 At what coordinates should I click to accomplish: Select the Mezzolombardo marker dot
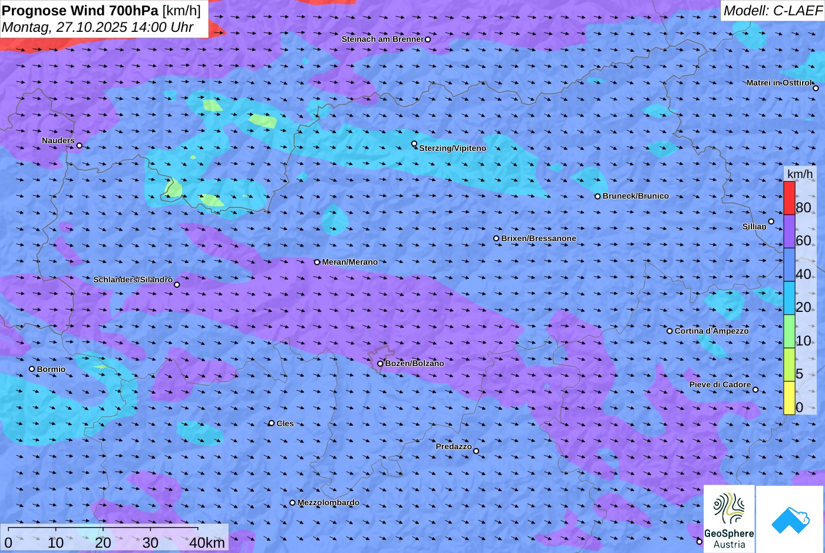coord(292,503)
